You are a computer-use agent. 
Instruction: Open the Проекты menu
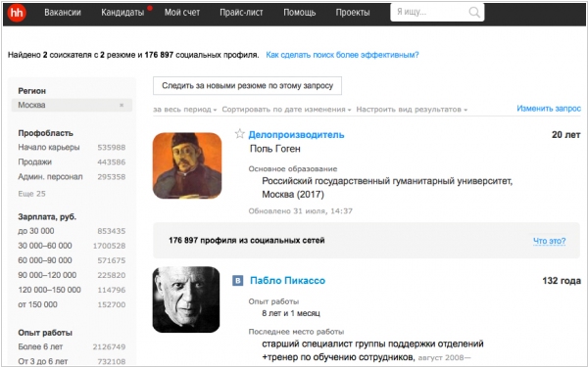(353, 13)
